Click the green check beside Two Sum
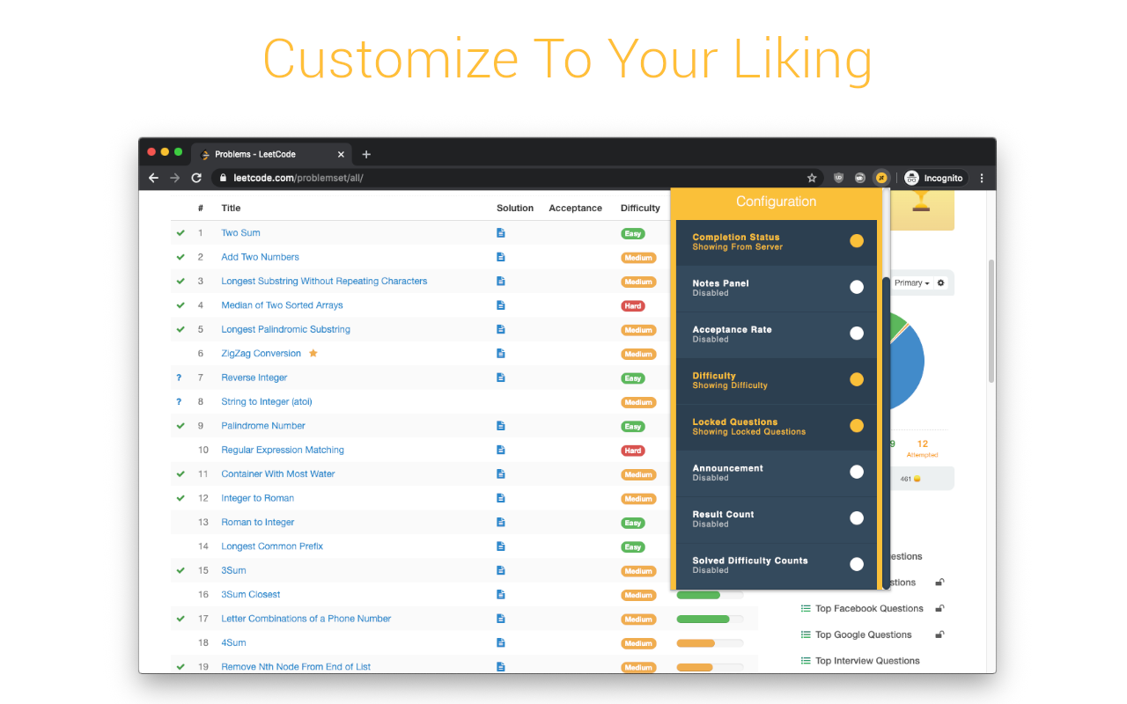The image size is (1127, 704). tap(180, 233)
